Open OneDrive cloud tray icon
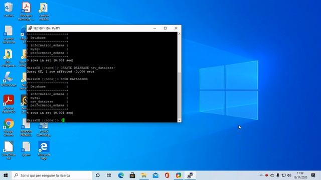This screenshot has height=180, width=321. tap(272, 175)
